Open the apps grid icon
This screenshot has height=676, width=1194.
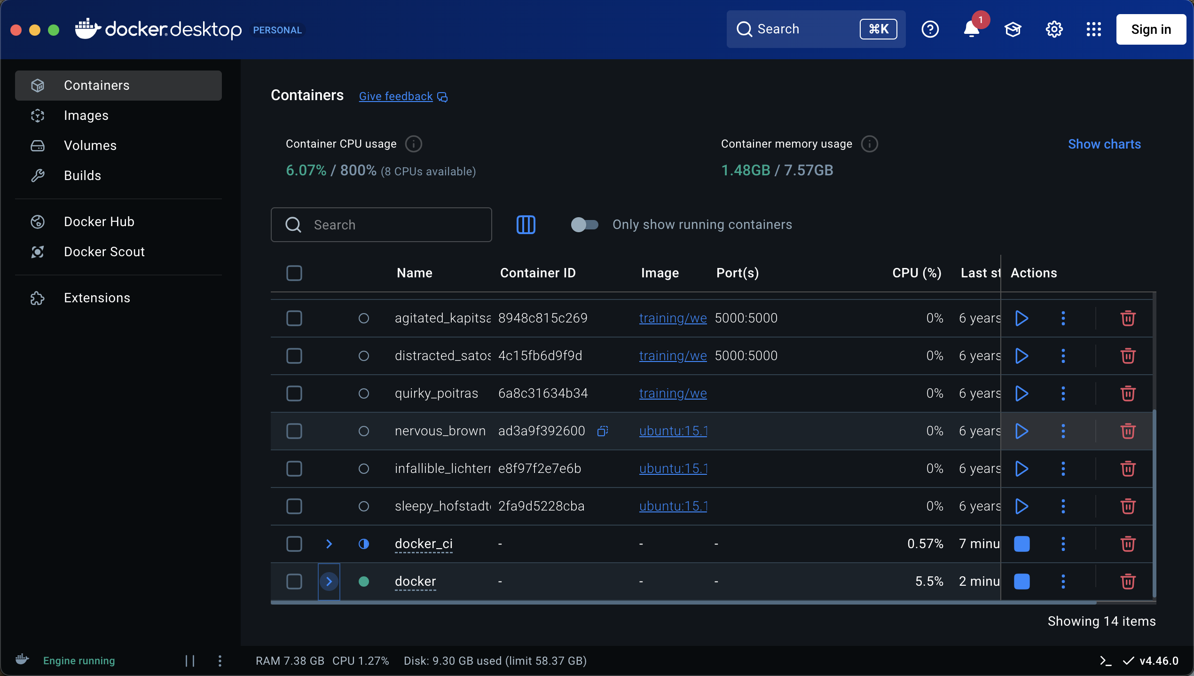[1094, 29]
